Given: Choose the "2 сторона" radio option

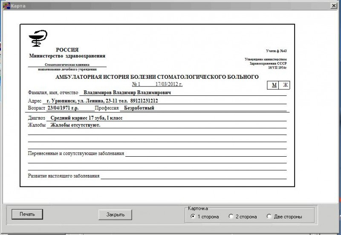Looking at the screenshot, I should pyautogui.click(x=231, y=217).
